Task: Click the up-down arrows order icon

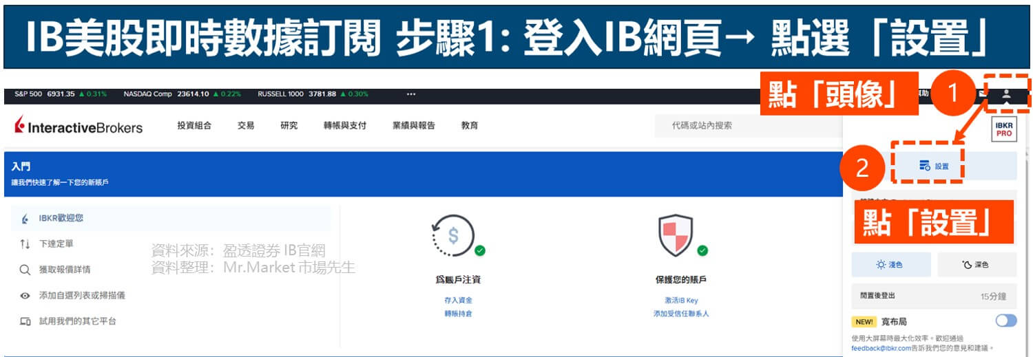Action: click(x=25, y=244)
